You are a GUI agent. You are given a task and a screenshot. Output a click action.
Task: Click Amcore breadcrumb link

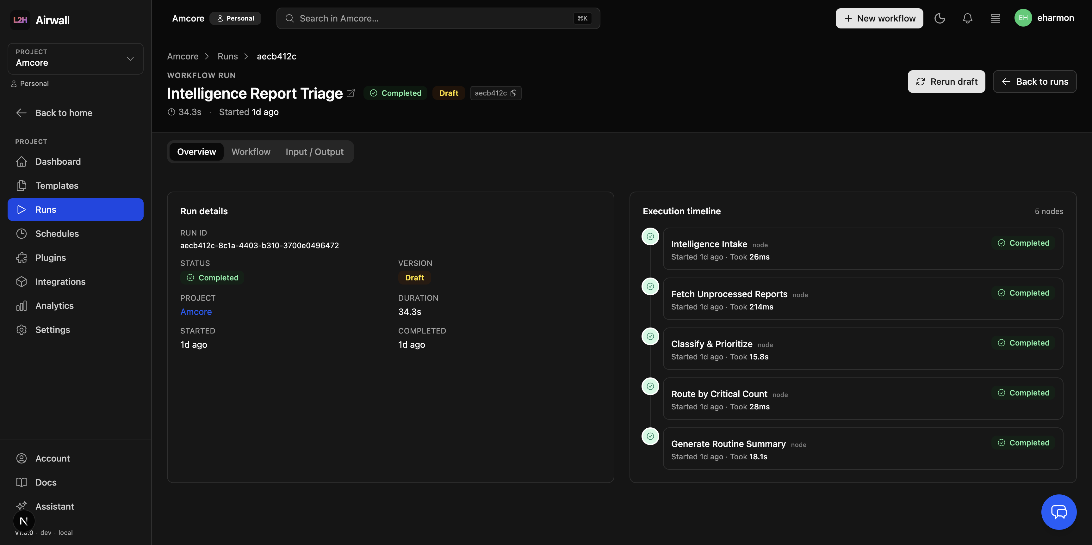183,56
